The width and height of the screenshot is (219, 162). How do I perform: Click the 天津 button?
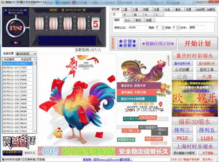[x=207, y=76]
